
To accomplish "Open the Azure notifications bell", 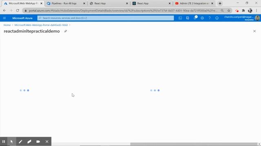I will pos(195,18).
